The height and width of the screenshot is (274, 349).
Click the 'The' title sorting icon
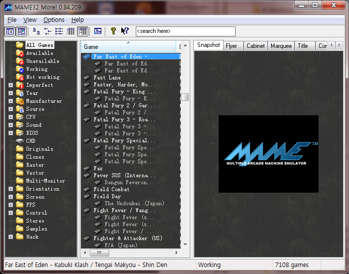click(x=98, y=31)
